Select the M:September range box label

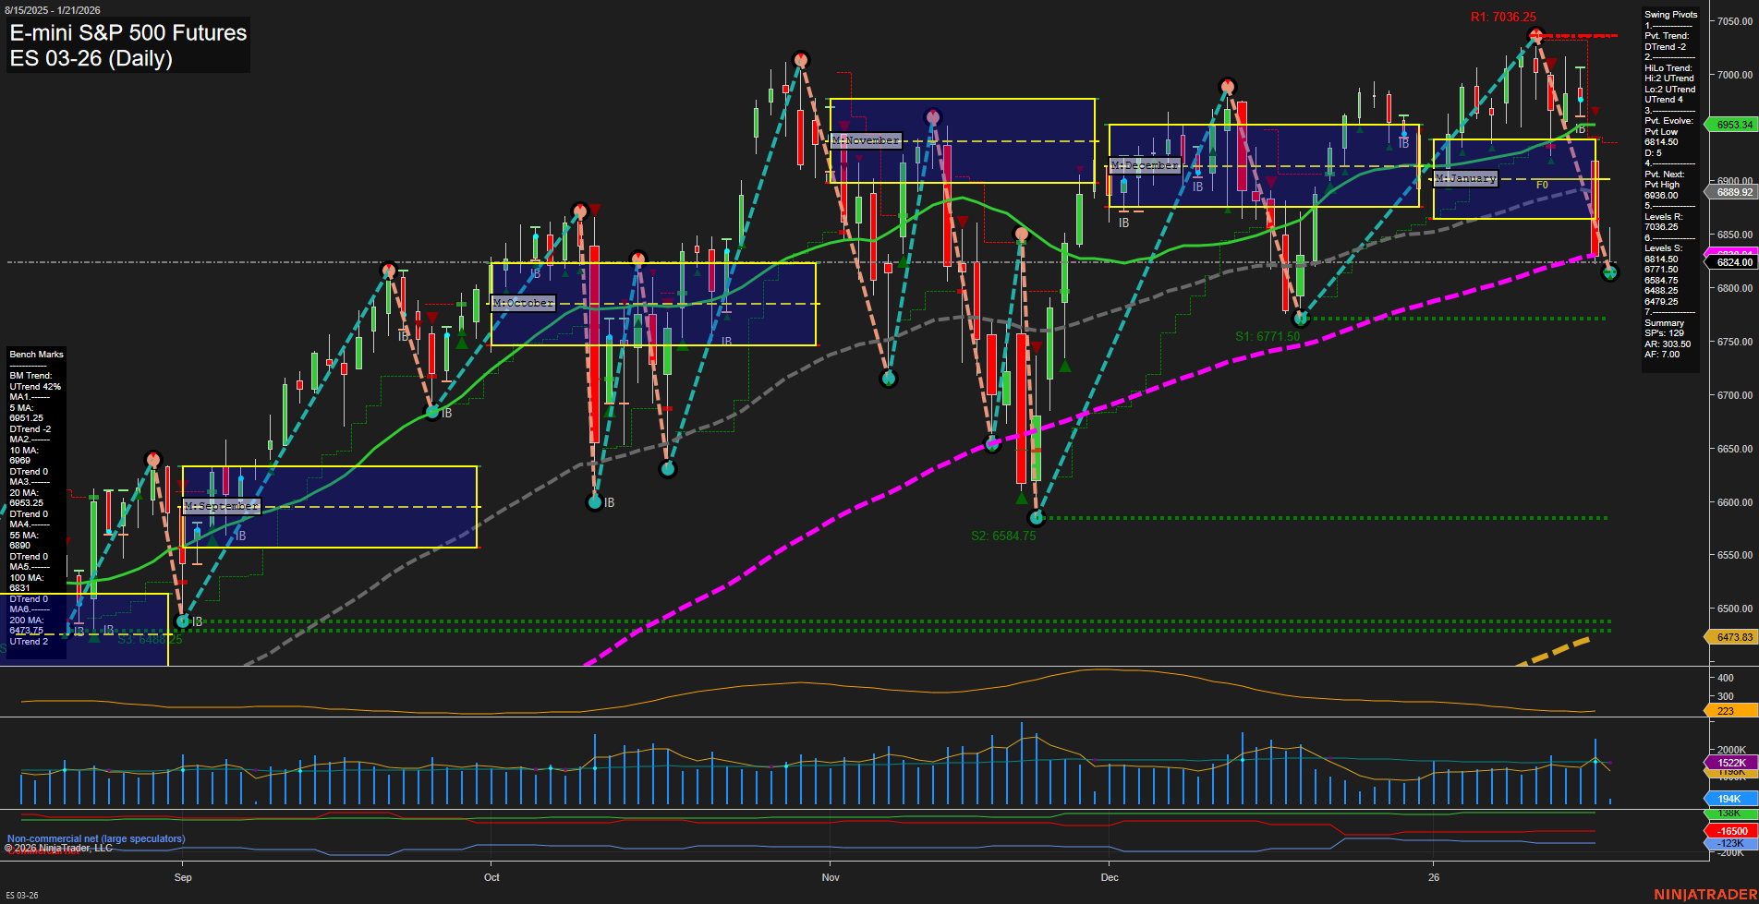tap(222, 506)
